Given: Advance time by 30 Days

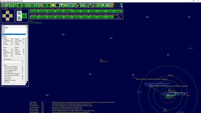Looking at the screenshot, I should click(118, 11).
